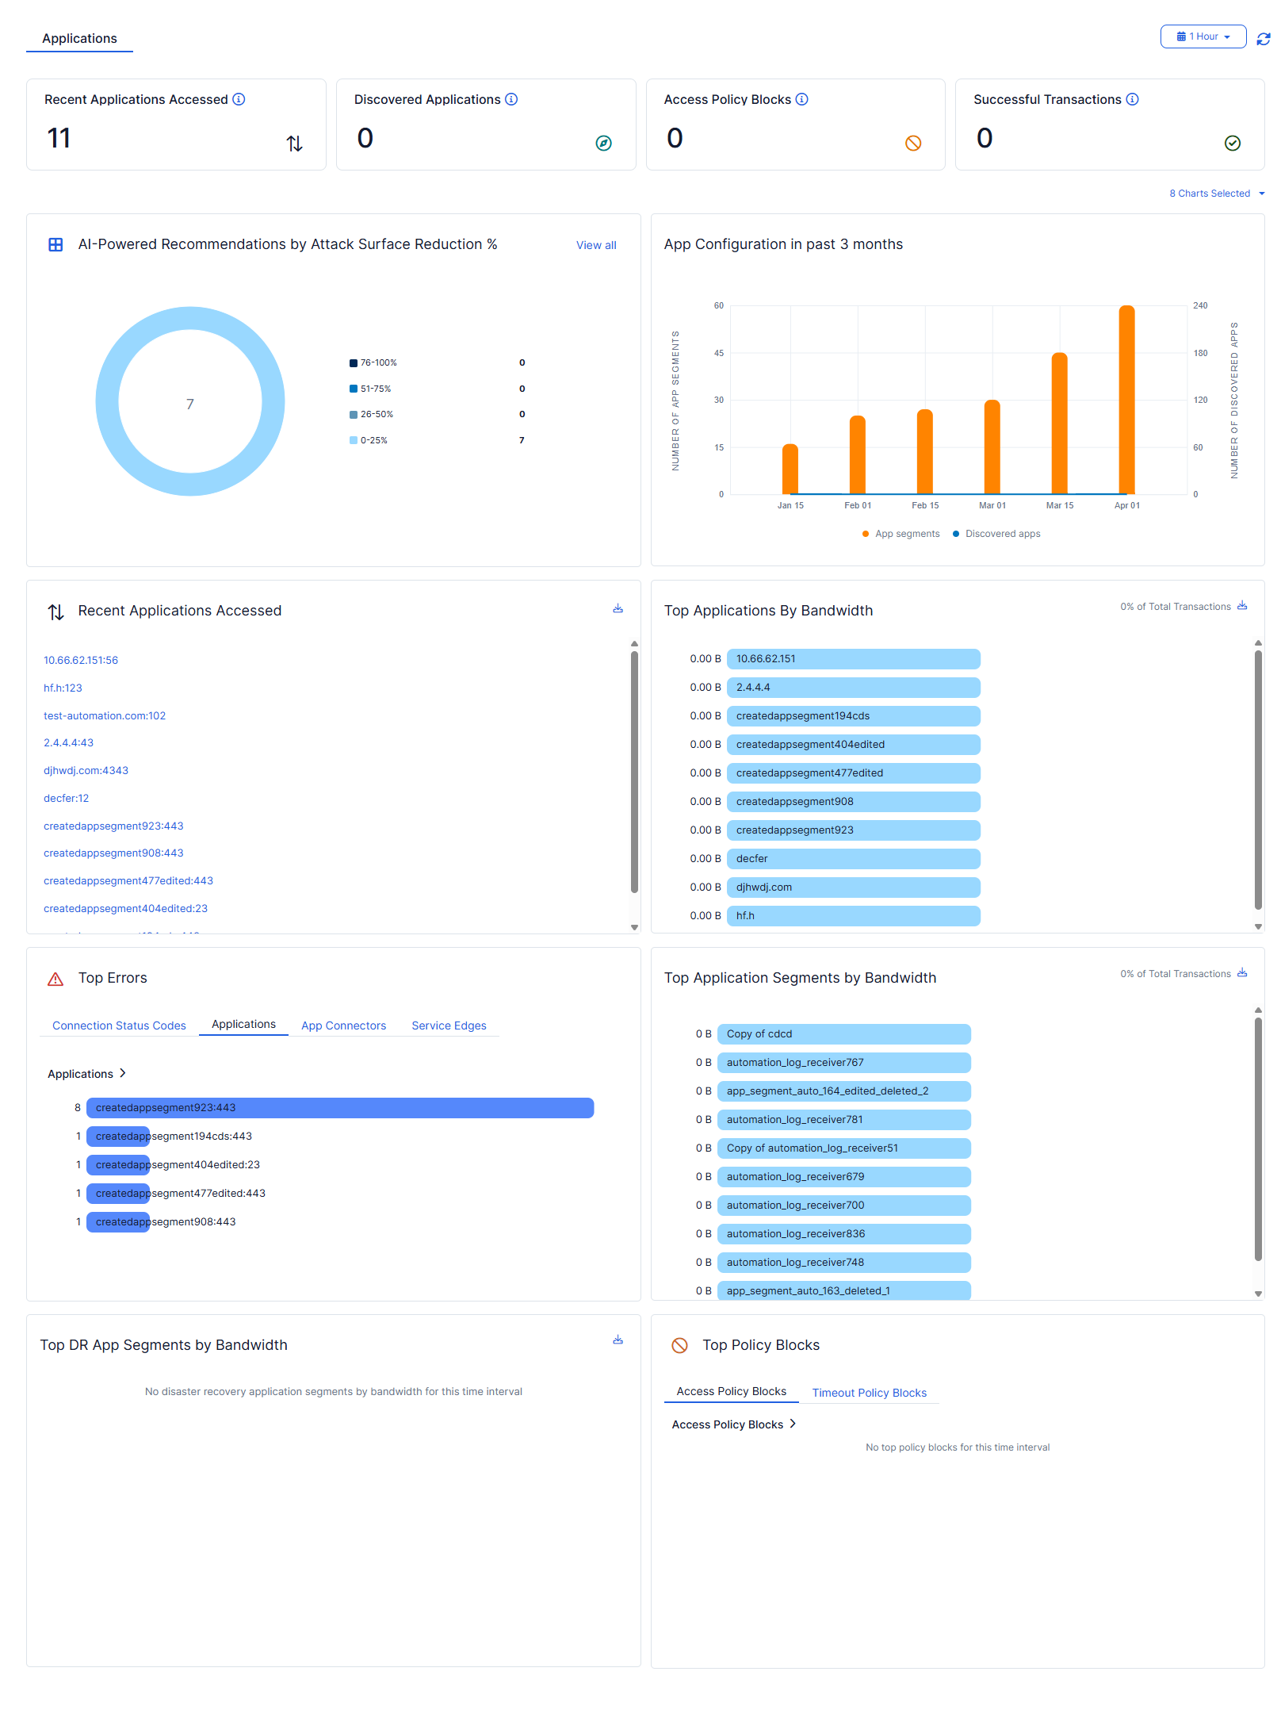
Task: Open the djhwdj.com:4343 link
Action: 86,771
